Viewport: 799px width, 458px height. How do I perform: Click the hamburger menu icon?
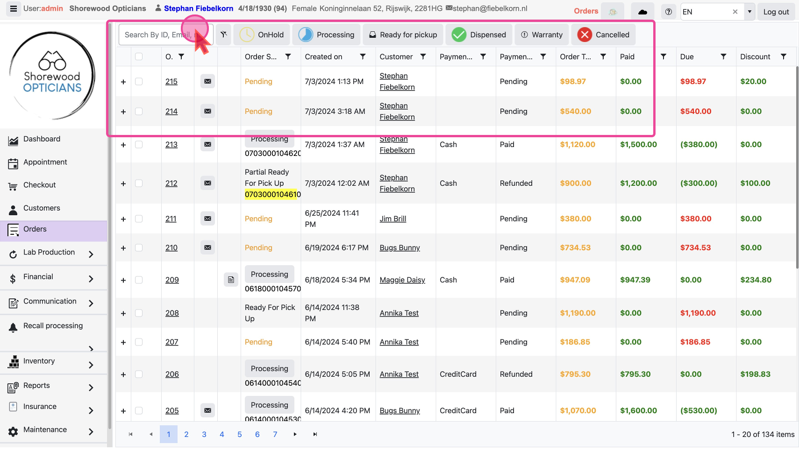[13, 9]
